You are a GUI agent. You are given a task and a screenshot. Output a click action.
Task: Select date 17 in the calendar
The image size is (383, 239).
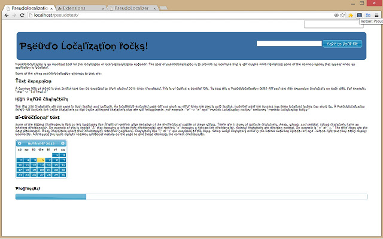click(20, 170)
